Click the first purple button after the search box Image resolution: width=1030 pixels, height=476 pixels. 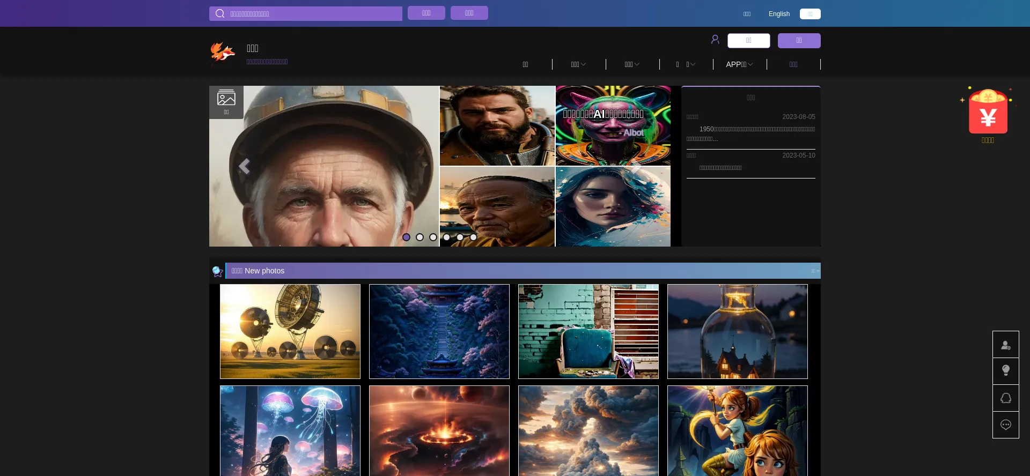[x=426, y=13]
